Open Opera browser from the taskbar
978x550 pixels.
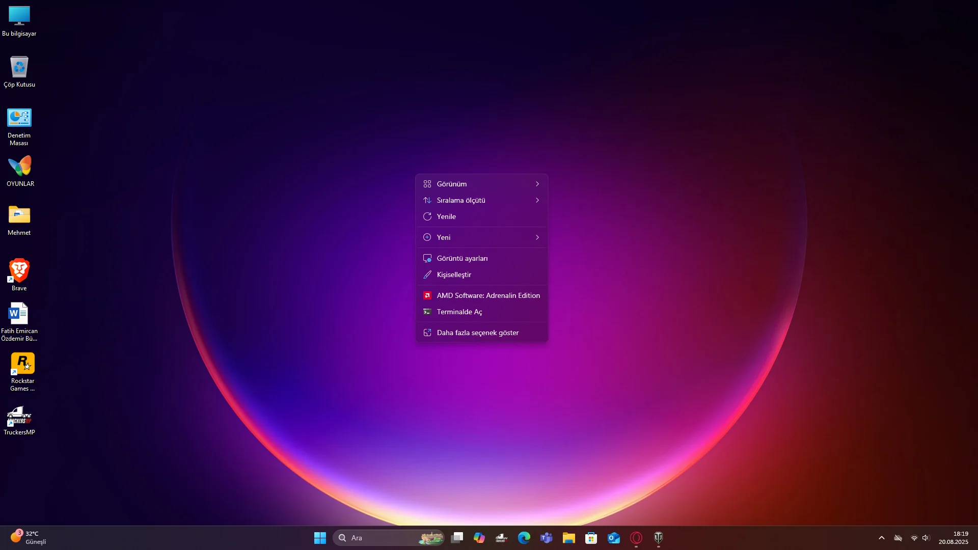[636, 538]
